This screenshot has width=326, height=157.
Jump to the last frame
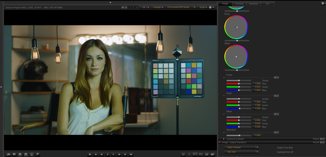coord(131,154)
